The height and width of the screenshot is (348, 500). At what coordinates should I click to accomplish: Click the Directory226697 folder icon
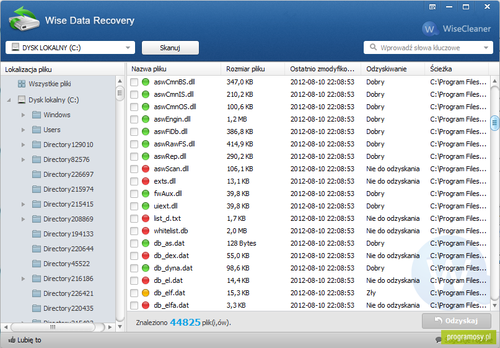37,174
